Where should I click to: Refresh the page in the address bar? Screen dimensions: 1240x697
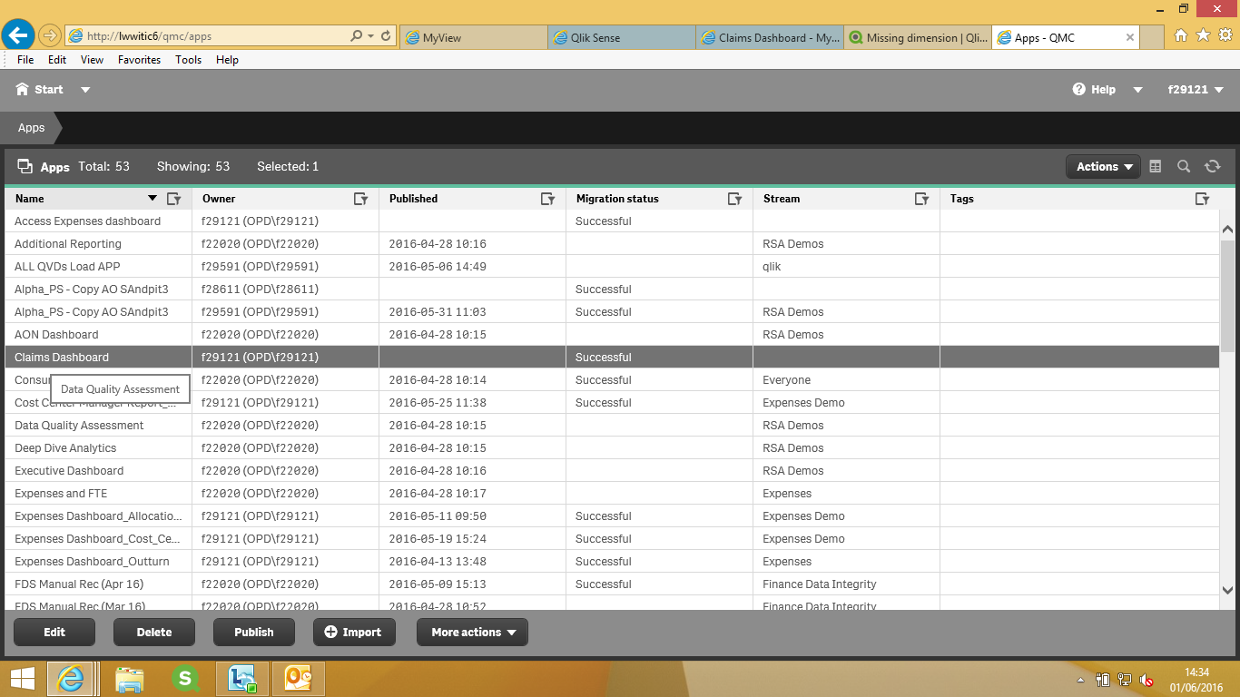(386, 36)
